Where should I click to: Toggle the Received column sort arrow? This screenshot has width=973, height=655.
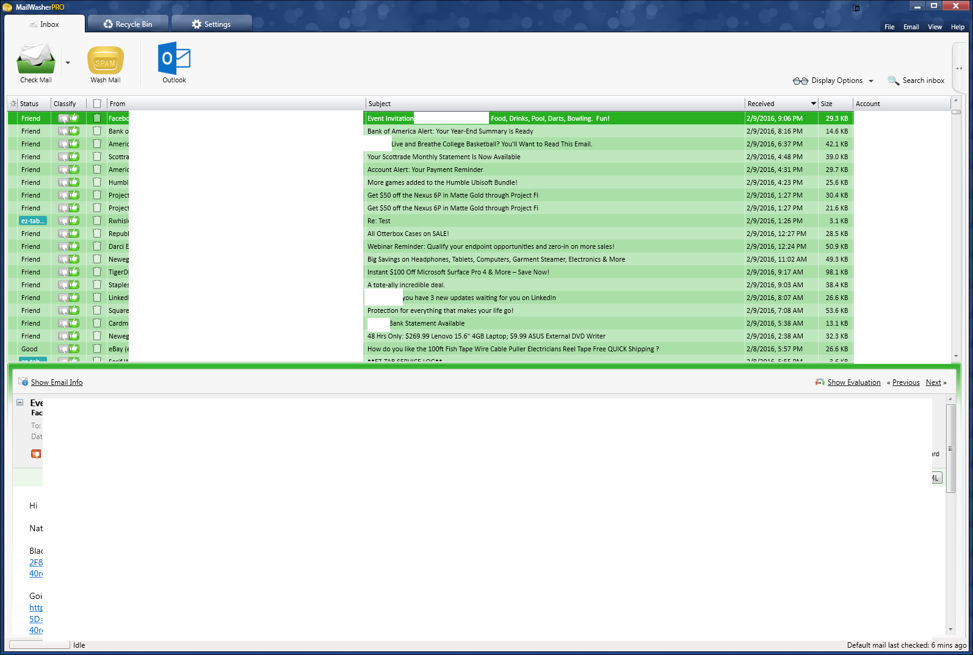(813, 104)
